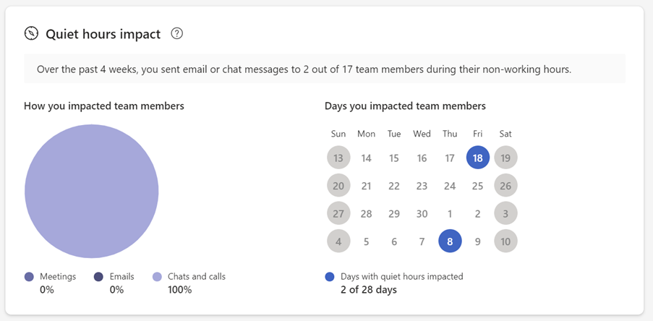Screen dimensions: 653x321
Task: Select Saturday the 19th in calendar
Action: [x=505, y=158]
